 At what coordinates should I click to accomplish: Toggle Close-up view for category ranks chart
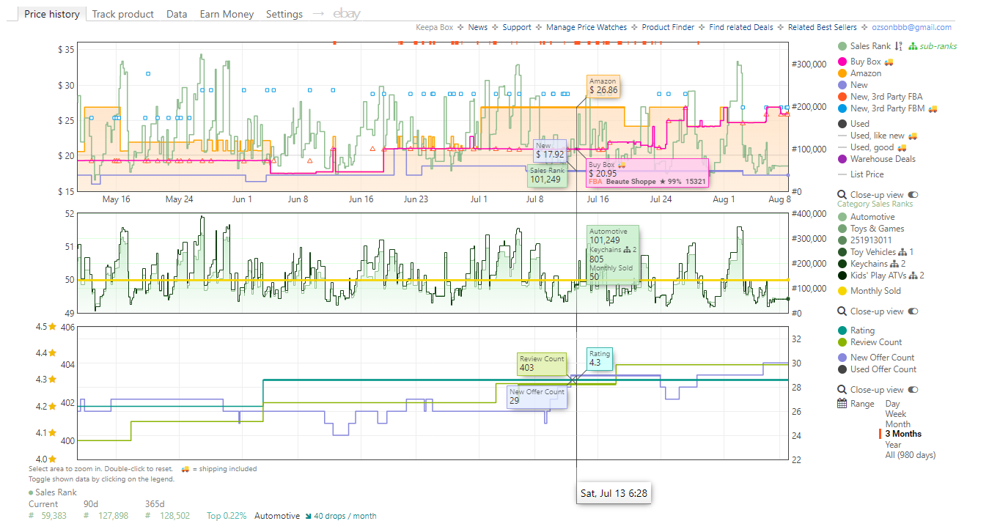tap(913, 311)
